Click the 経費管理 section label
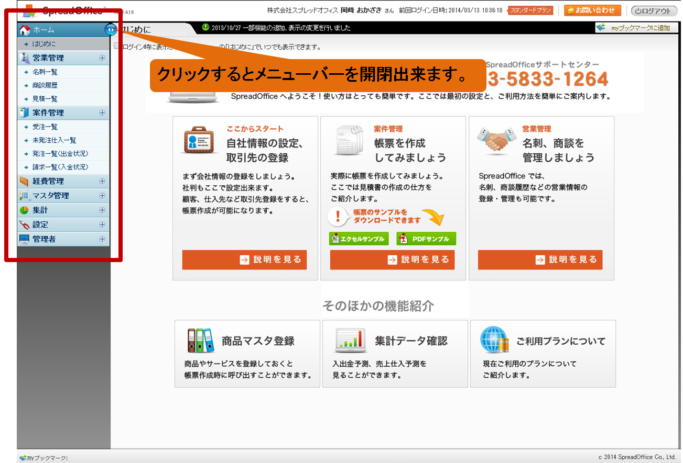 48,181
